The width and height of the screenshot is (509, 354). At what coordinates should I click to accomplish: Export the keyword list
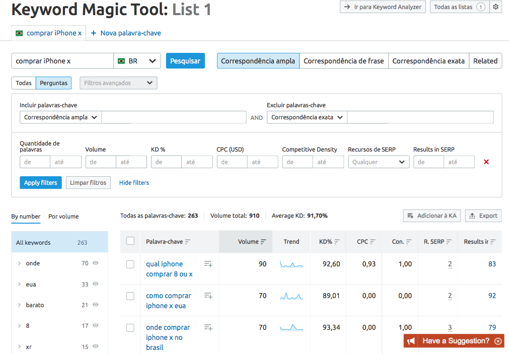click(483, 216)
